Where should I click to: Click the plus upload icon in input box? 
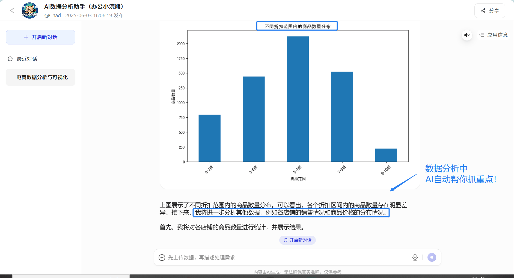(x=162, y=258)
